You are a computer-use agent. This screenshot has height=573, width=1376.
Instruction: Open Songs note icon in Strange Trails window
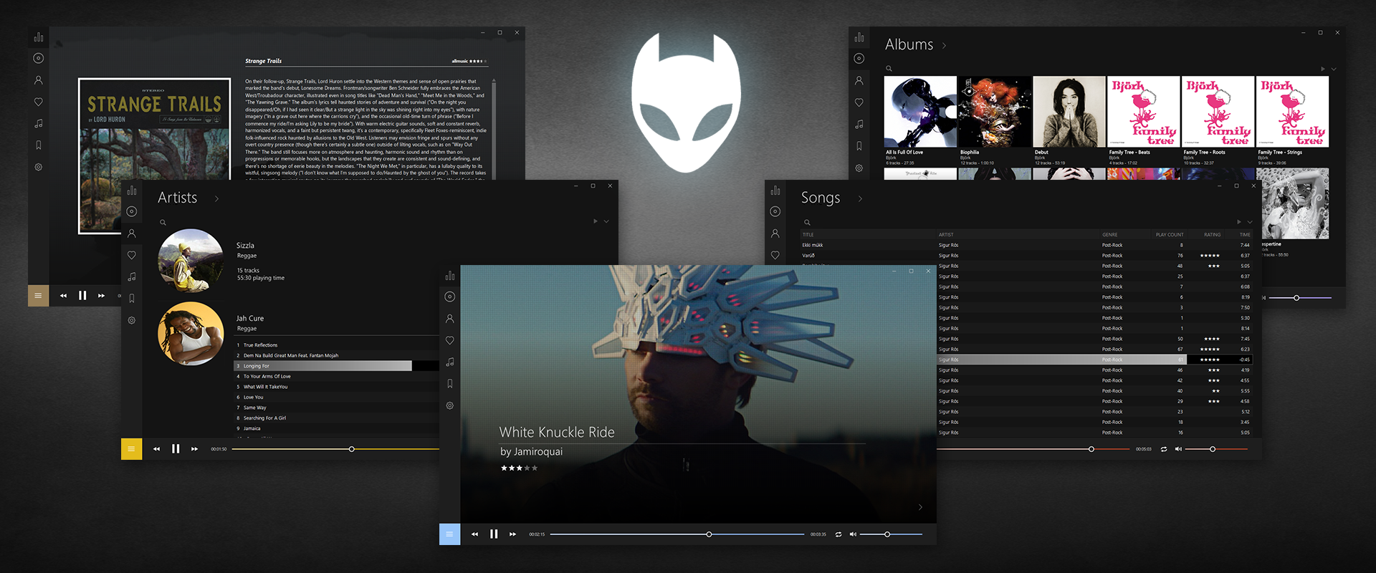point(38,124)
